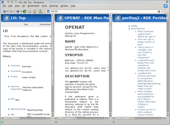Open the View menu

coord(17,6)
